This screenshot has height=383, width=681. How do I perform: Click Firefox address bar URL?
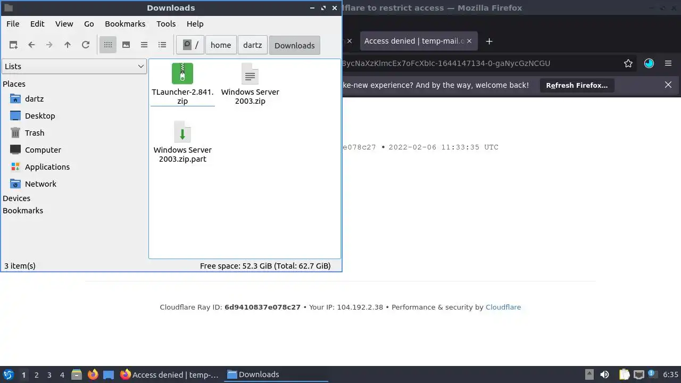click(446, 63)
